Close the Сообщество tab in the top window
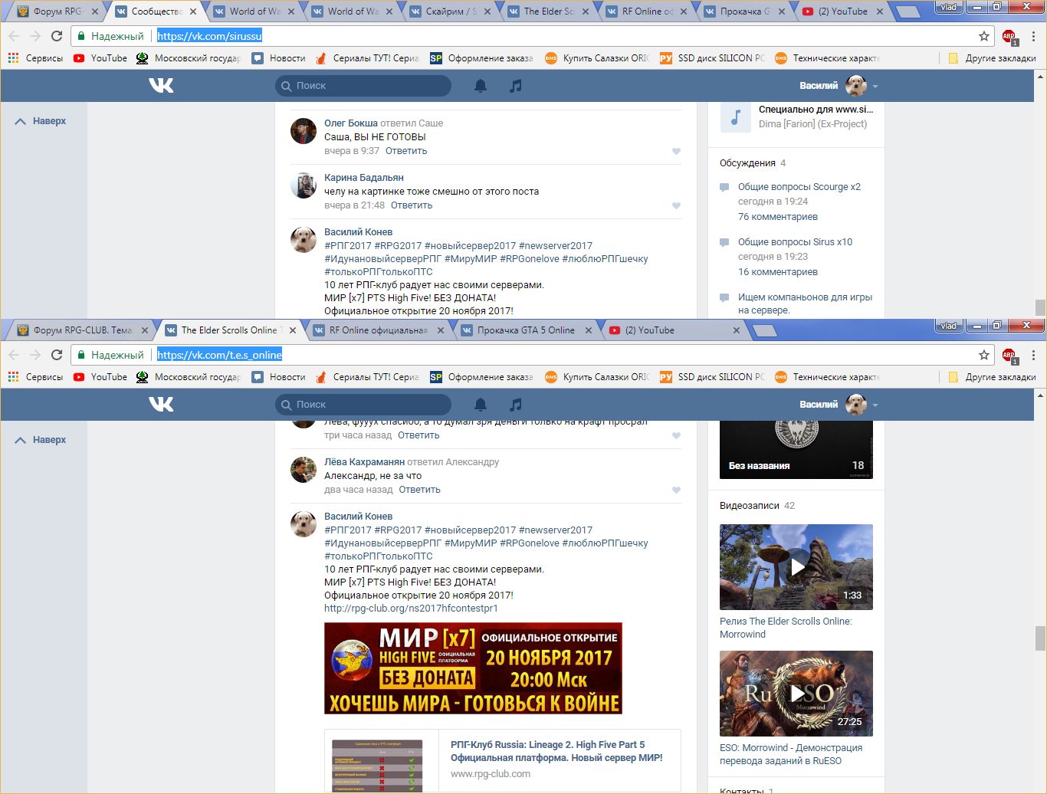Image resolution: width=1047 pixels, height=794 pixels. [x=192, y=11]
